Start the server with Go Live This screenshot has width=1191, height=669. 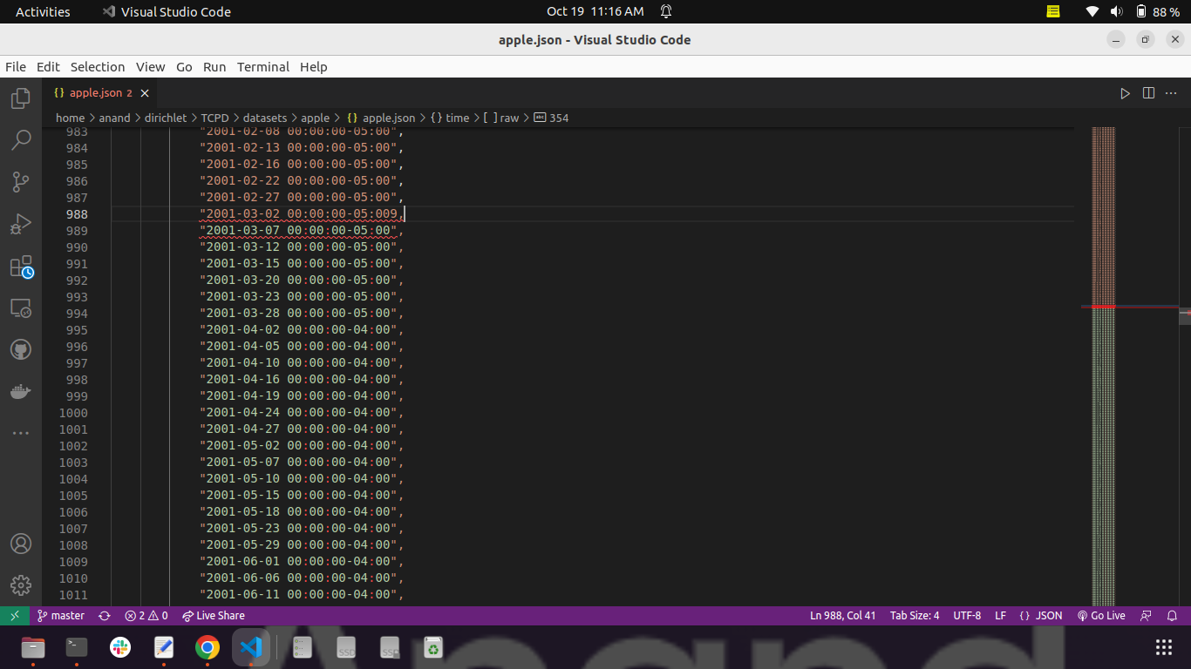(x=1101, y=616)
